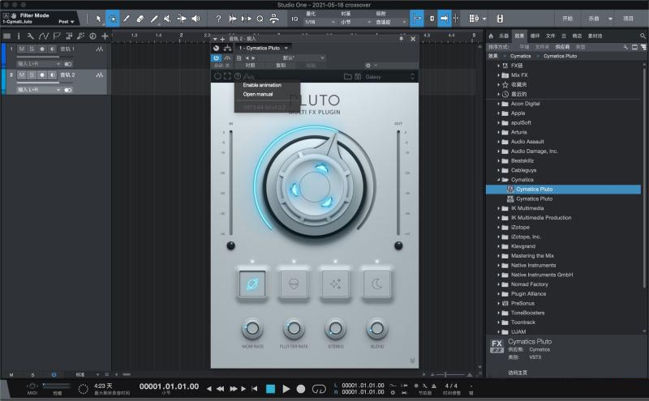649x401 pixels.
Task: Toggle the planet effect button in Pluto
Action: pyautogui.click(x=252, y=284)
